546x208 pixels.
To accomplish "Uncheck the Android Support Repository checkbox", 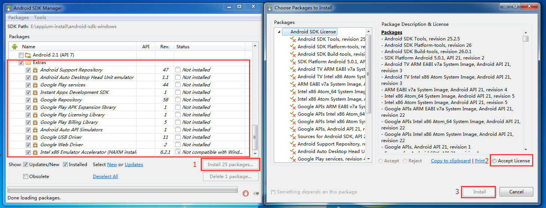I will (28, 70).
